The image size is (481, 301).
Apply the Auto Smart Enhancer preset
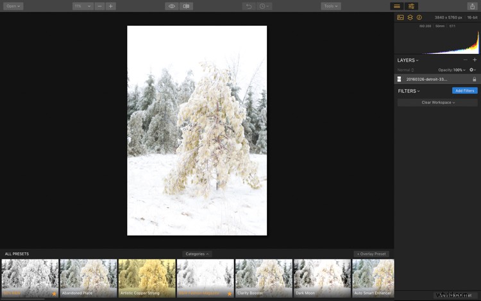(x=373, y=278)
